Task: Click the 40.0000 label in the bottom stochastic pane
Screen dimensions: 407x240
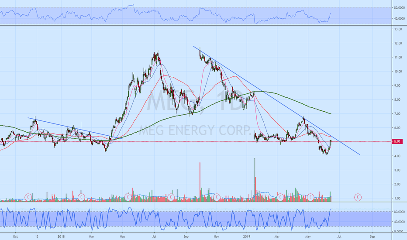Action: pyautogui.click(x=399, y=222)
